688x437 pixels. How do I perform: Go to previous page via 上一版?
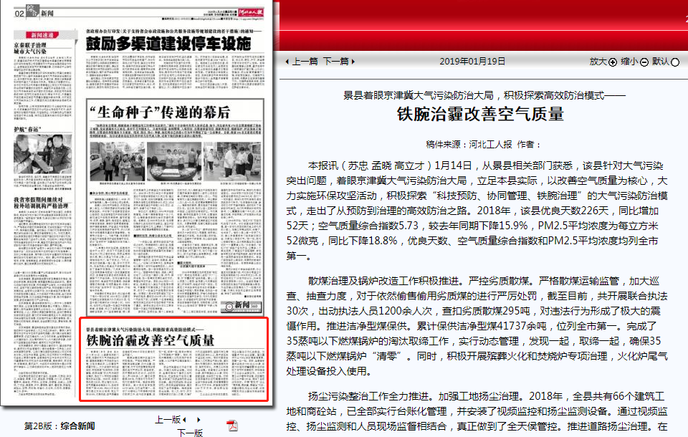click(167, 419)
